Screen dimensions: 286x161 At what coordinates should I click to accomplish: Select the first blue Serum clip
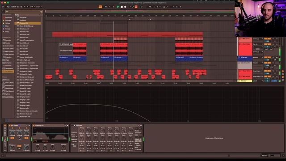coord(66,59)
